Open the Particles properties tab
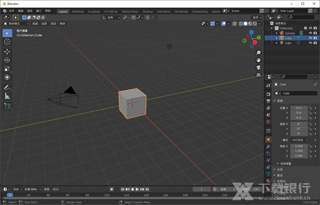The width and height of the screenshot is (320, 205). 268,153
